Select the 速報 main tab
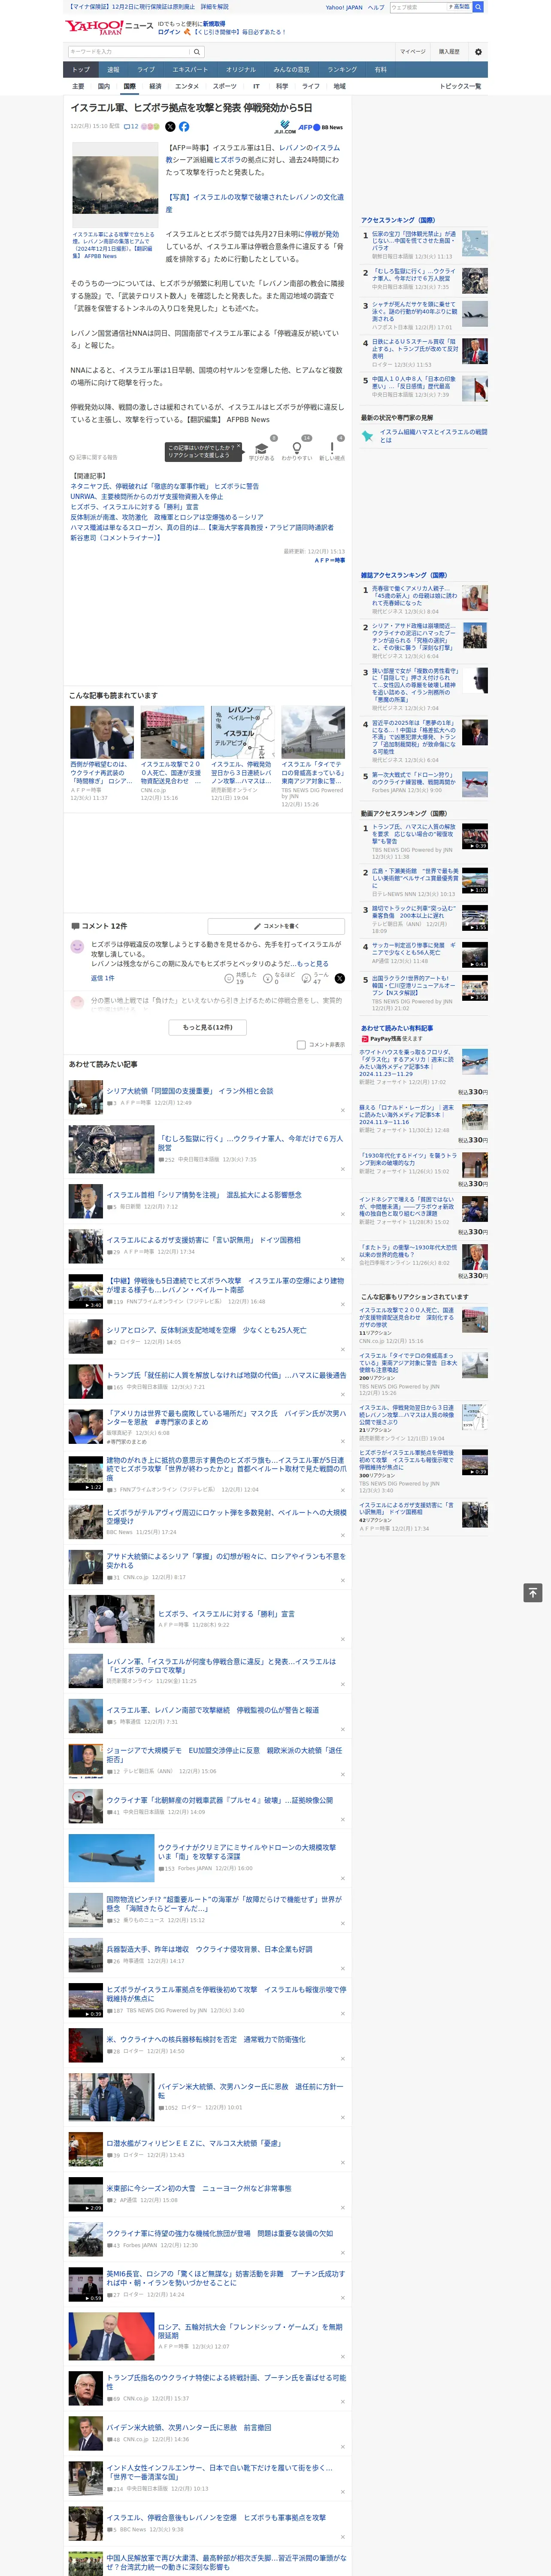 (x=113, y=70)
